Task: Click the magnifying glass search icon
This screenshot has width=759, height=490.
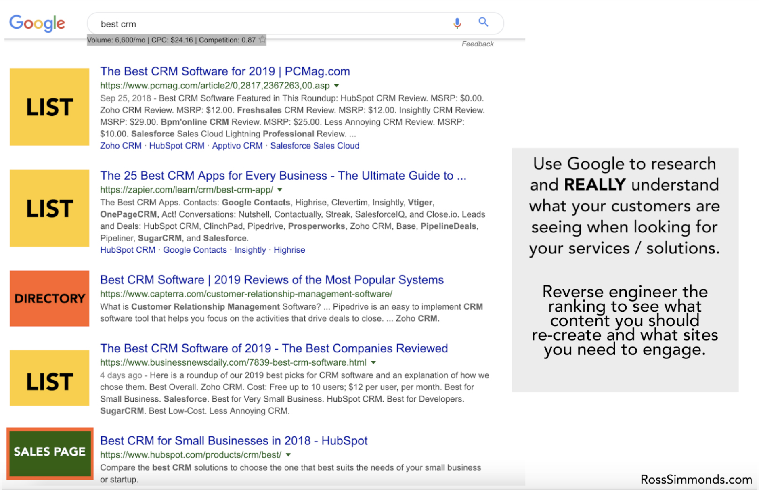Action: pyautogui.click(x=483, y=22)
